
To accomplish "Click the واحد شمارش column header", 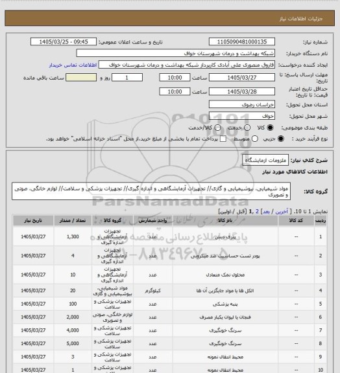I will [x=153, y=221].
